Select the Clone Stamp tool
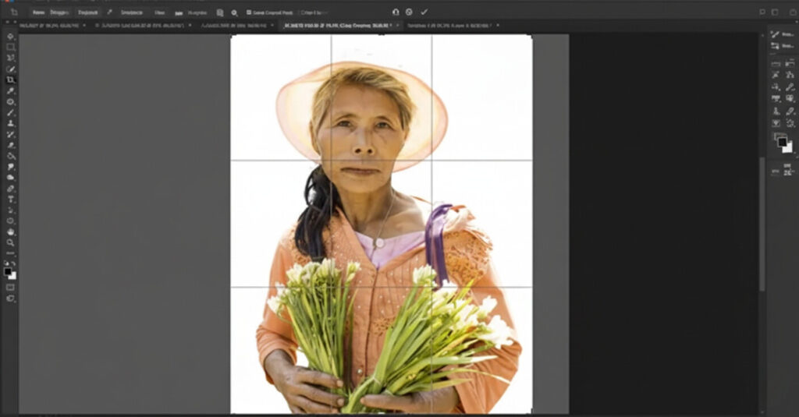799x417 pixels. coord(10,123)
